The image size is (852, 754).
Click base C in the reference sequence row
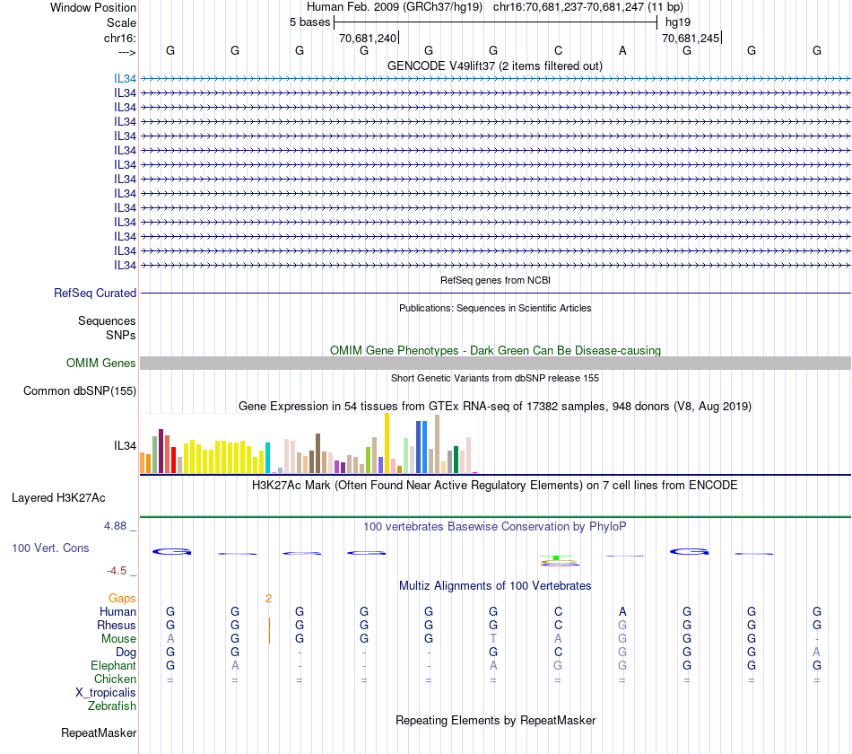[558, 50]
